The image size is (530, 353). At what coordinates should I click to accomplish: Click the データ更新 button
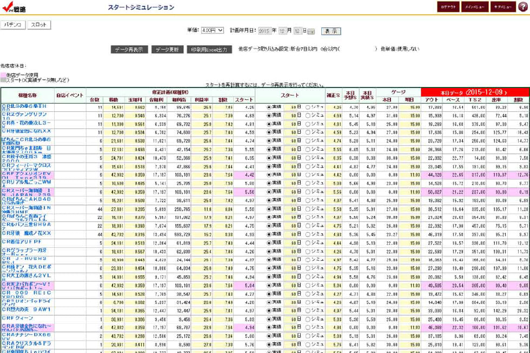[x=167, y=49]
